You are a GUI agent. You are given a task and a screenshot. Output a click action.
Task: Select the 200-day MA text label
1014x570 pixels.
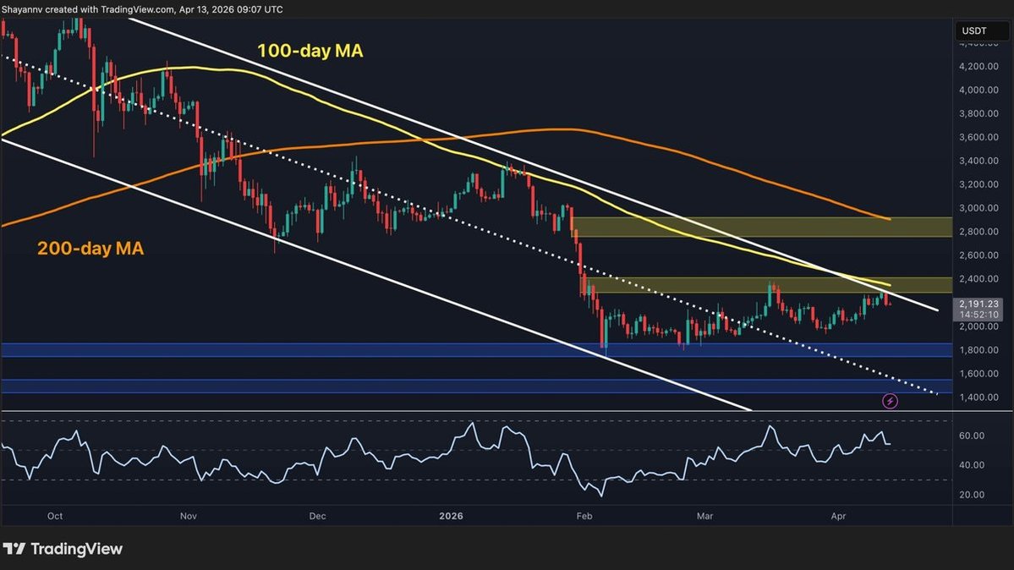(90, 248)
